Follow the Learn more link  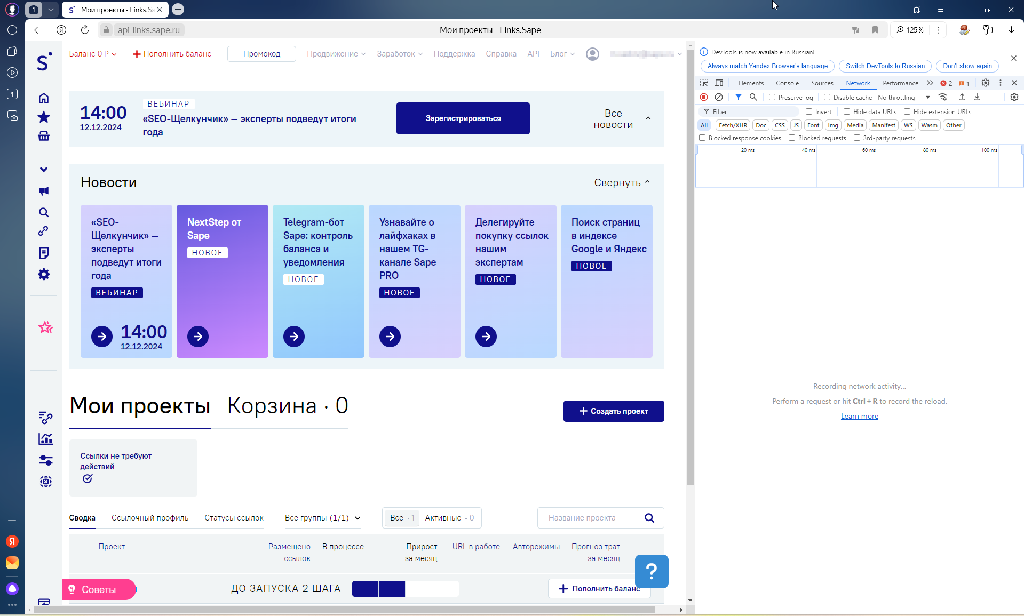(x=859, y=416)
